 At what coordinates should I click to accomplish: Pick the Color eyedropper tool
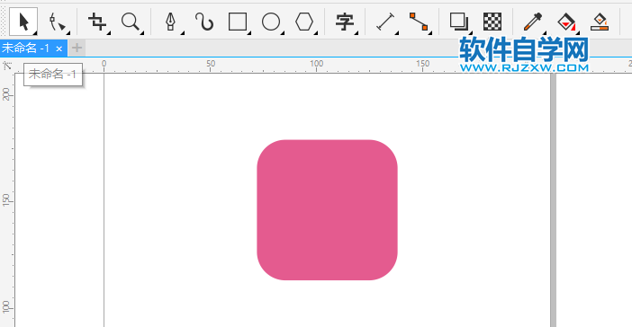[x=533, y=22]
